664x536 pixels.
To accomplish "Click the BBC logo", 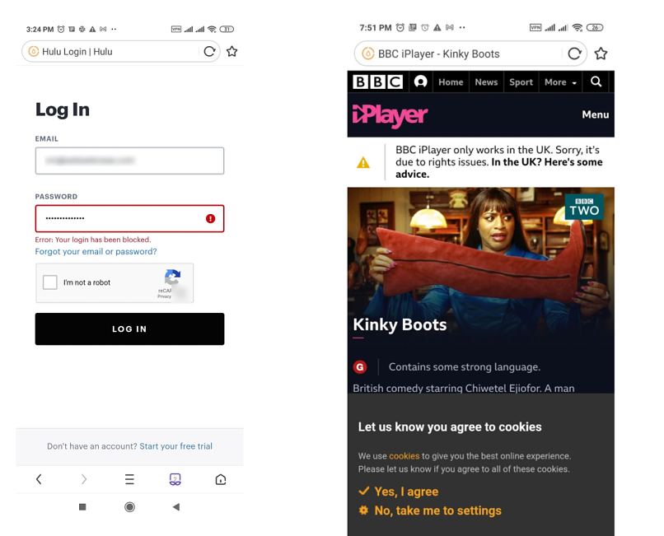I will tap(378, 82).
